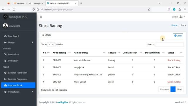This screenshot has width=188, height=106.
Task: Click the Dashboard gauge icon
Action: point(5,36)
